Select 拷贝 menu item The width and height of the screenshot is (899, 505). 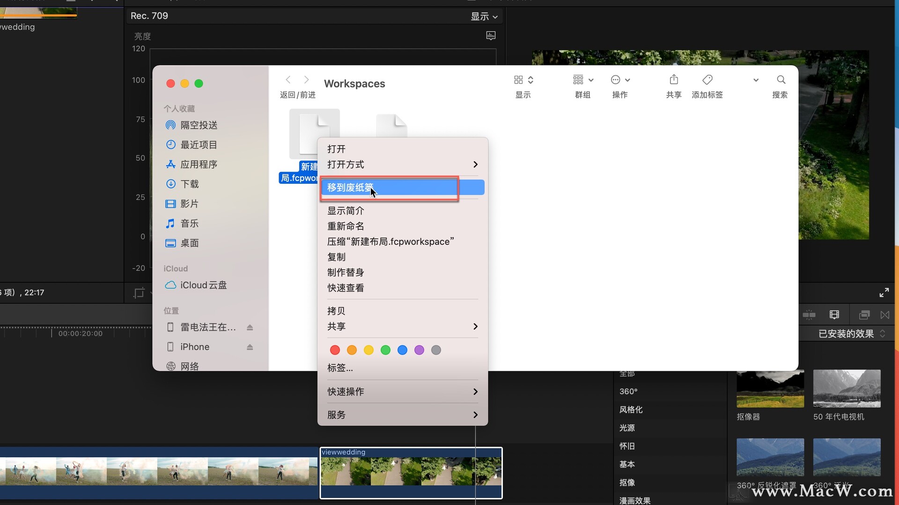[x=403, y=311]
